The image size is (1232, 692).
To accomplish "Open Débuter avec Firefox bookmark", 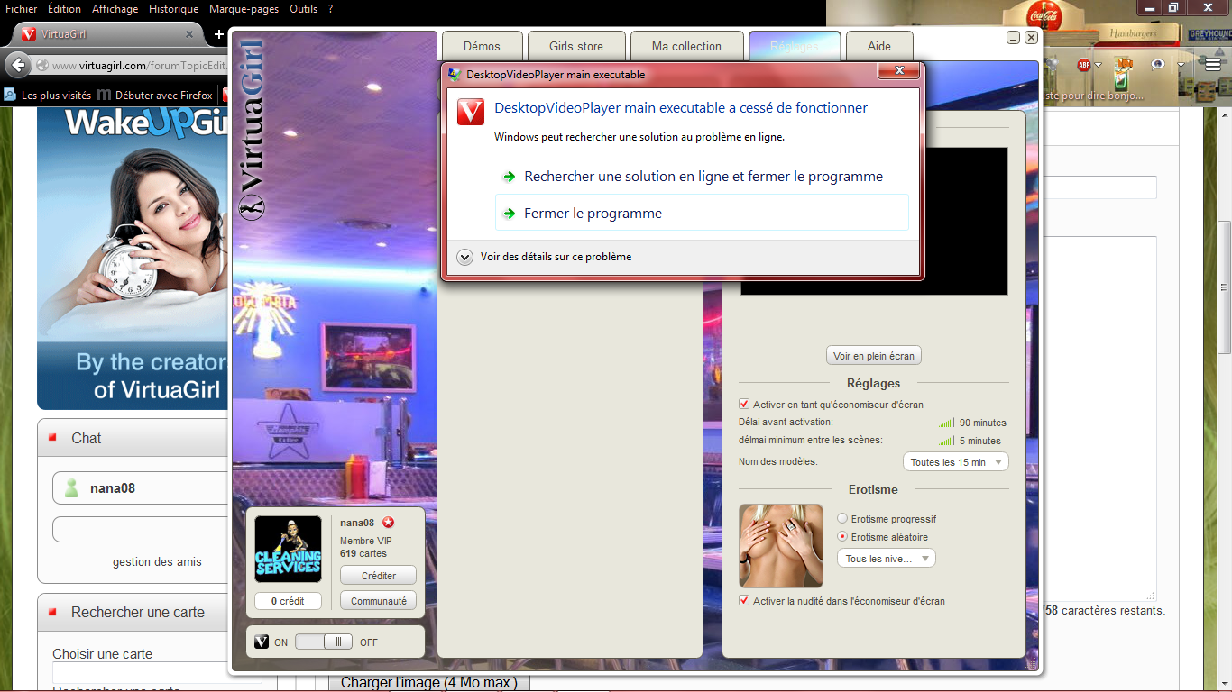I will coord(155,95).
